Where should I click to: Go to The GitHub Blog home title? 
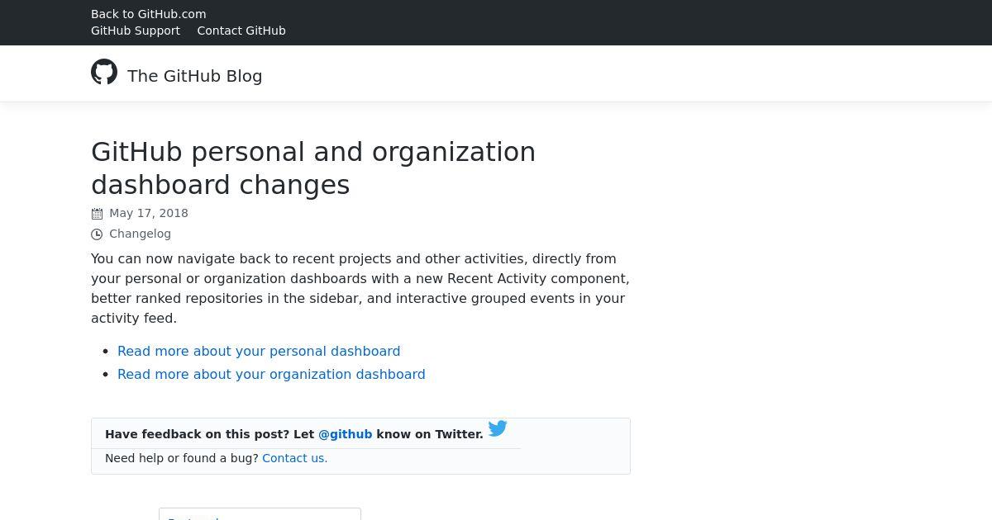(195, 76)
